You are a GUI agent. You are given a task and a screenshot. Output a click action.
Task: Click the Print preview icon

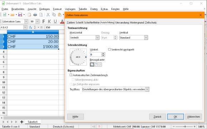tap(41, 15)
